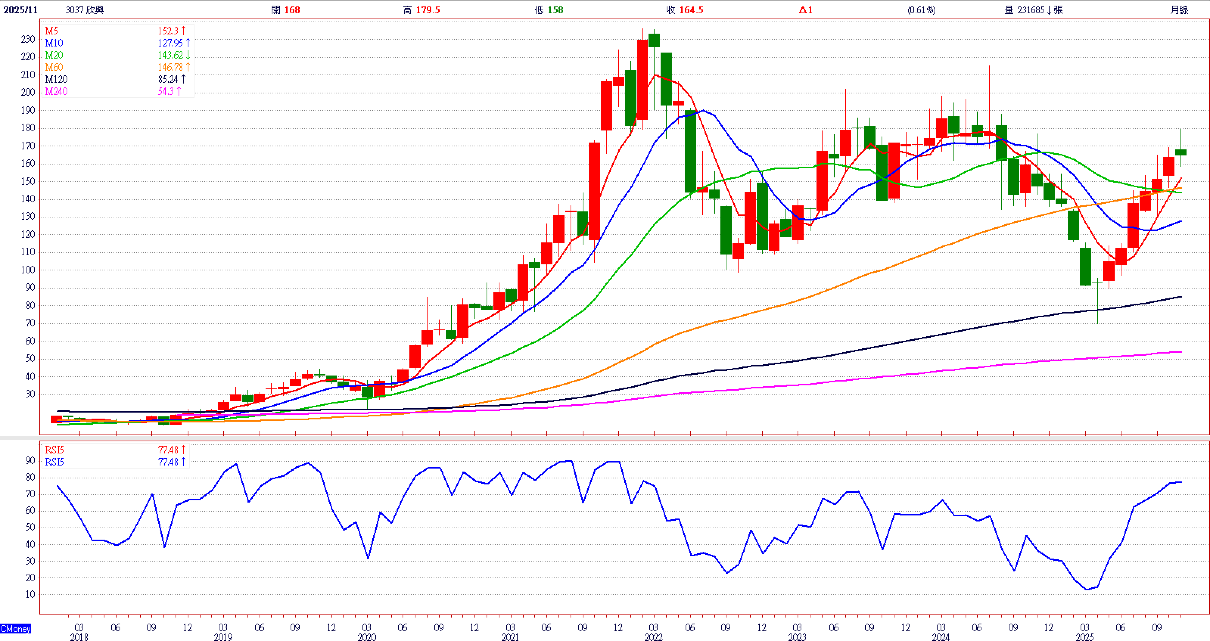Image resolution: width=1210 pixels, height=641 pixels.
Task: Click the 2025/11 date in the header
Action: click(20, 10)
